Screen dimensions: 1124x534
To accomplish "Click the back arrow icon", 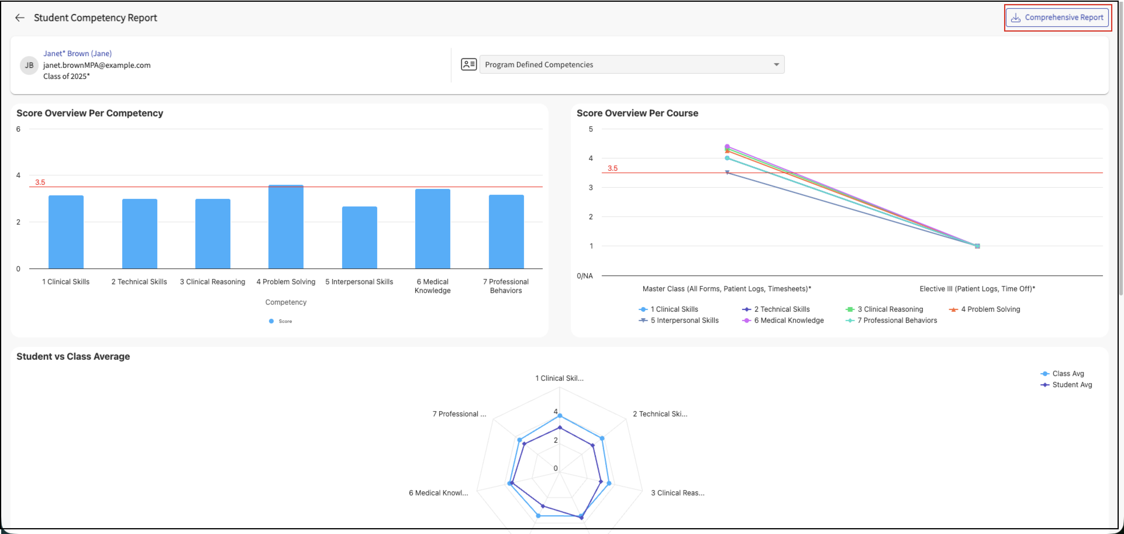I will tap(20, 18).
